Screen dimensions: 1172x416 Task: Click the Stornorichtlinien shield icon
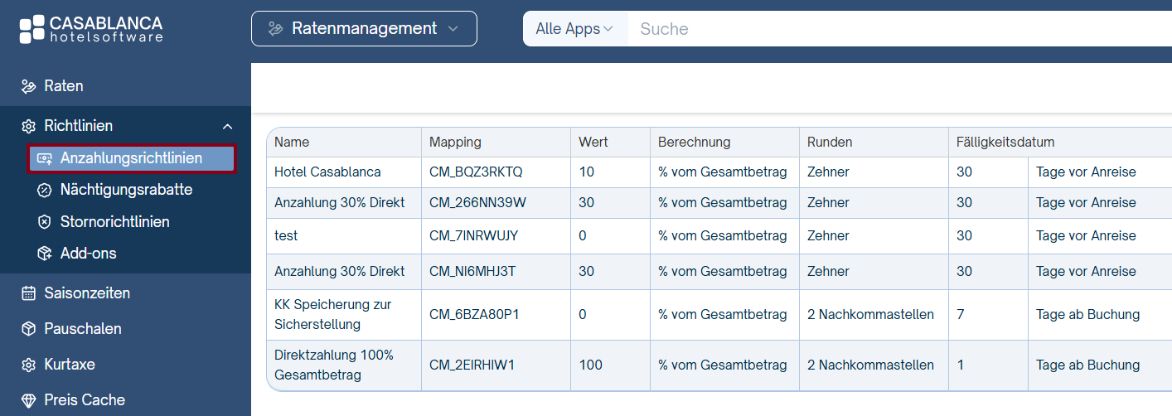click(45, 222)
